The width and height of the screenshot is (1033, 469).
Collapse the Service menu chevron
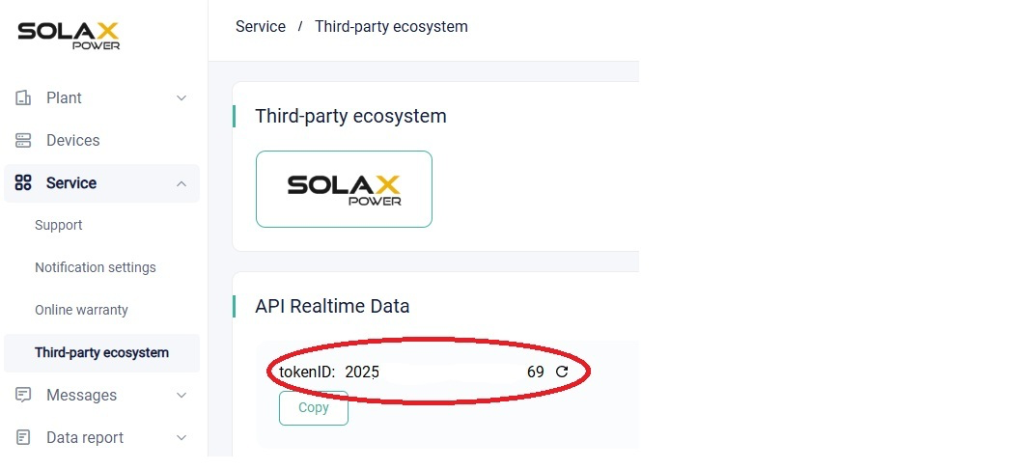point(181,183)
